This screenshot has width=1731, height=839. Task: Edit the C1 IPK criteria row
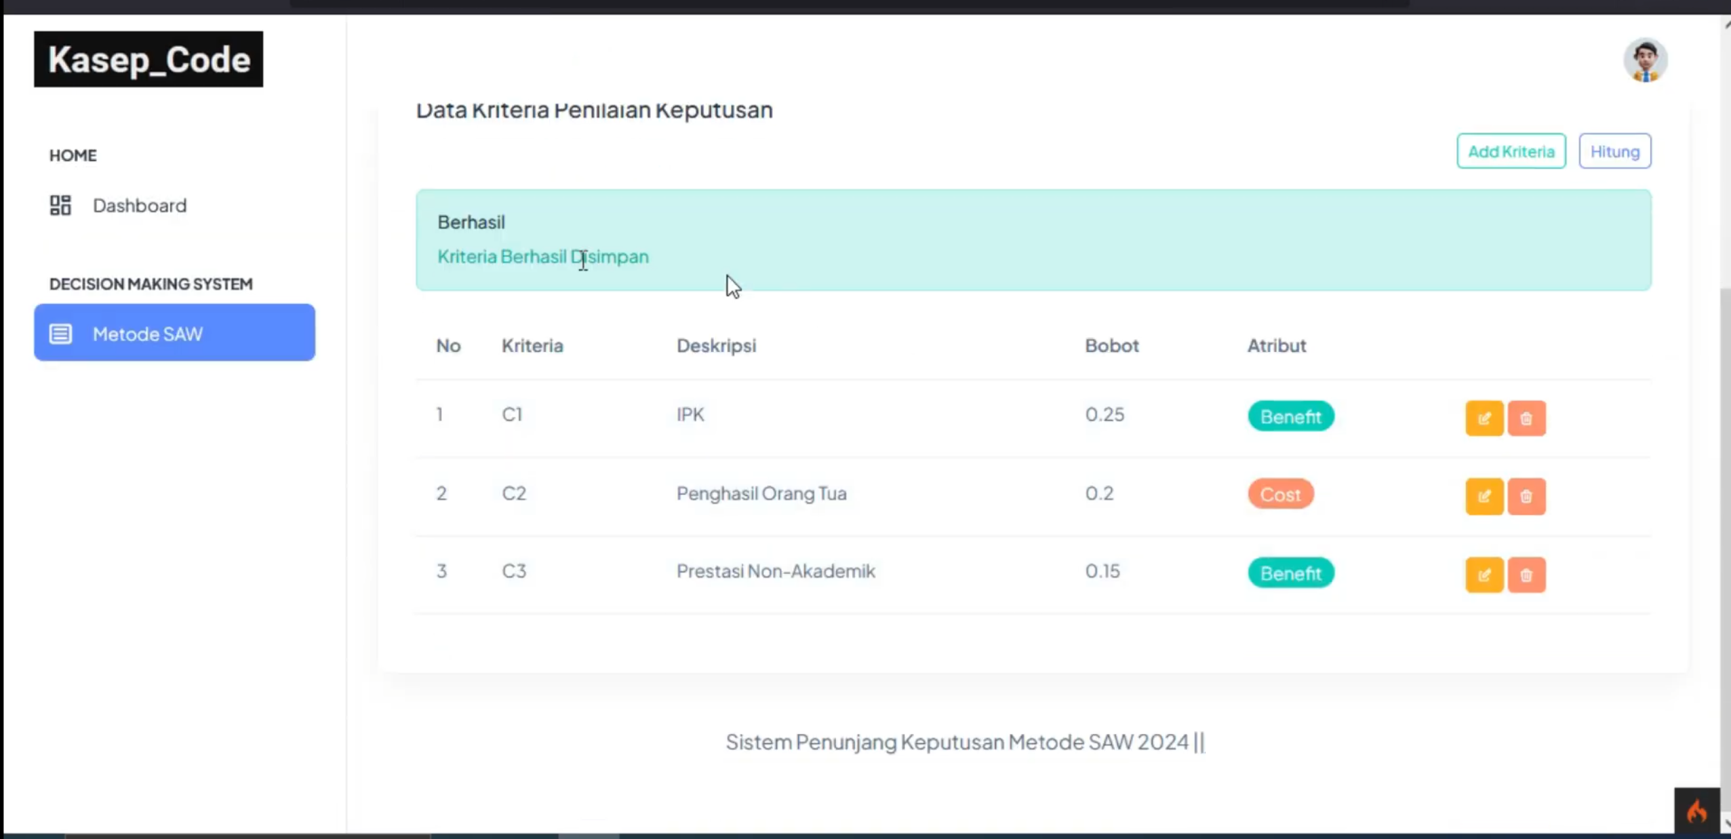(1484, 418)
